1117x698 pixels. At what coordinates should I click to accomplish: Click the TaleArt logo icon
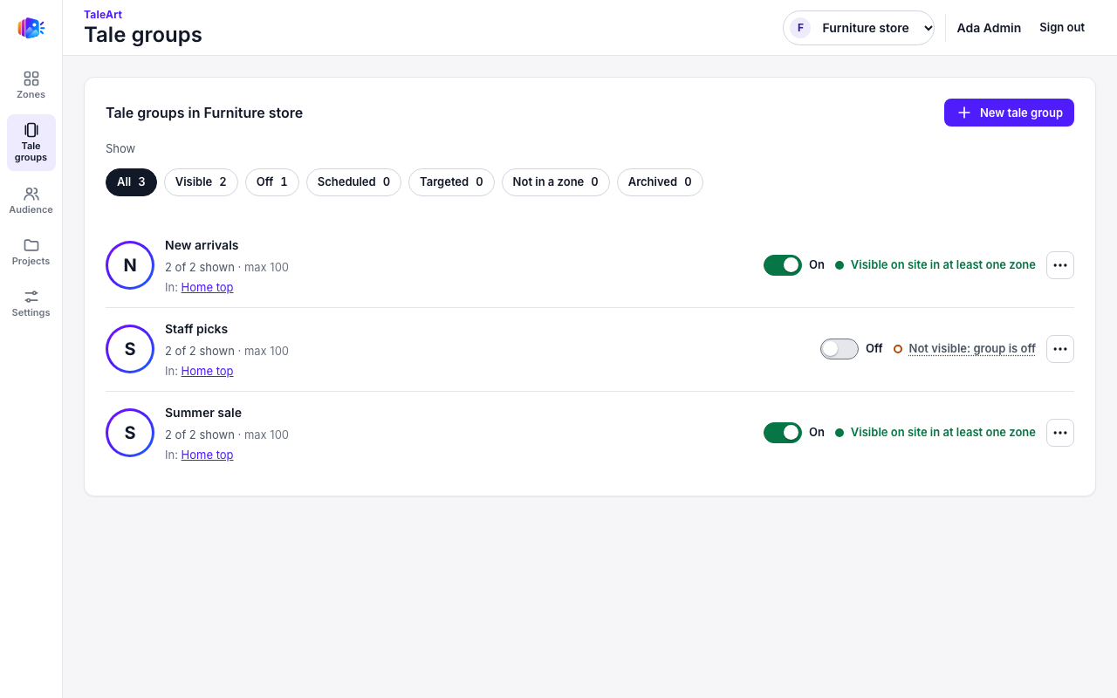click(x=31, y=28)
